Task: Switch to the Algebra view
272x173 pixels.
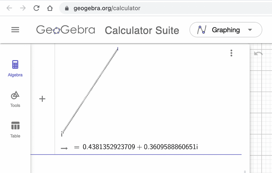Action: pos(15,68)
